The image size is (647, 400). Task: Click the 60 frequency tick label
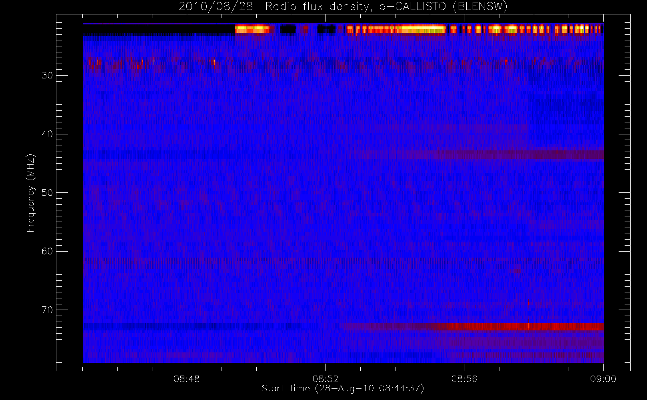(47, 251)
